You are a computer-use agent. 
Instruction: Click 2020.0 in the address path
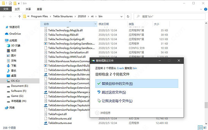point(82,16)
